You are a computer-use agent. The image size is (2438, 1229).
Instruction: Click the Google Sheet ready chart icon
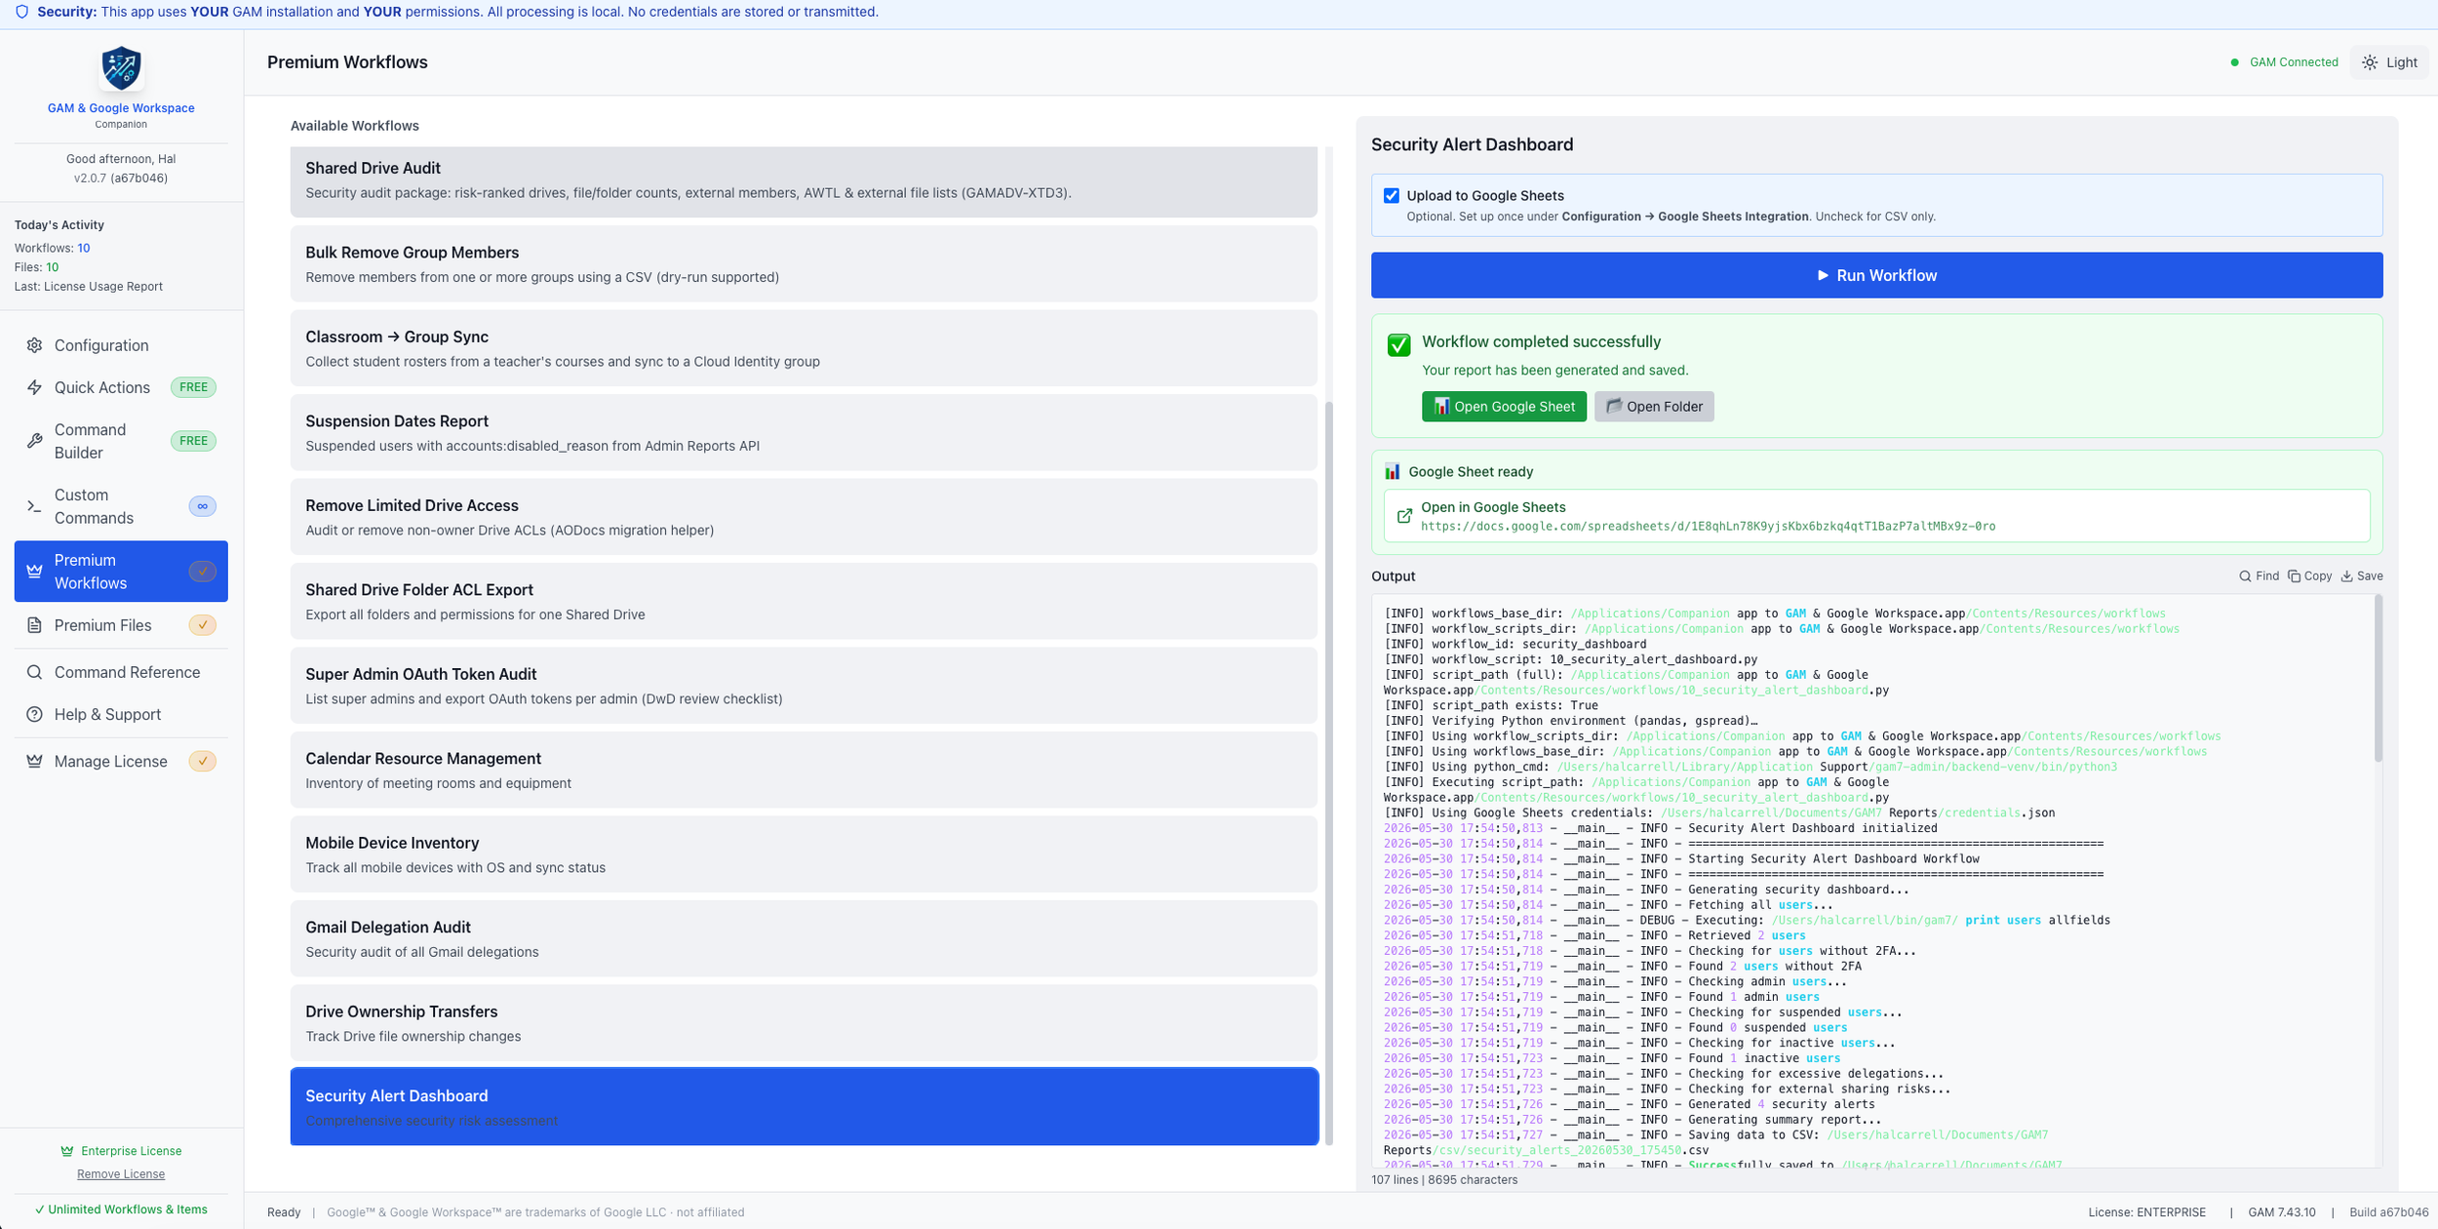(x=1393, y=472)
